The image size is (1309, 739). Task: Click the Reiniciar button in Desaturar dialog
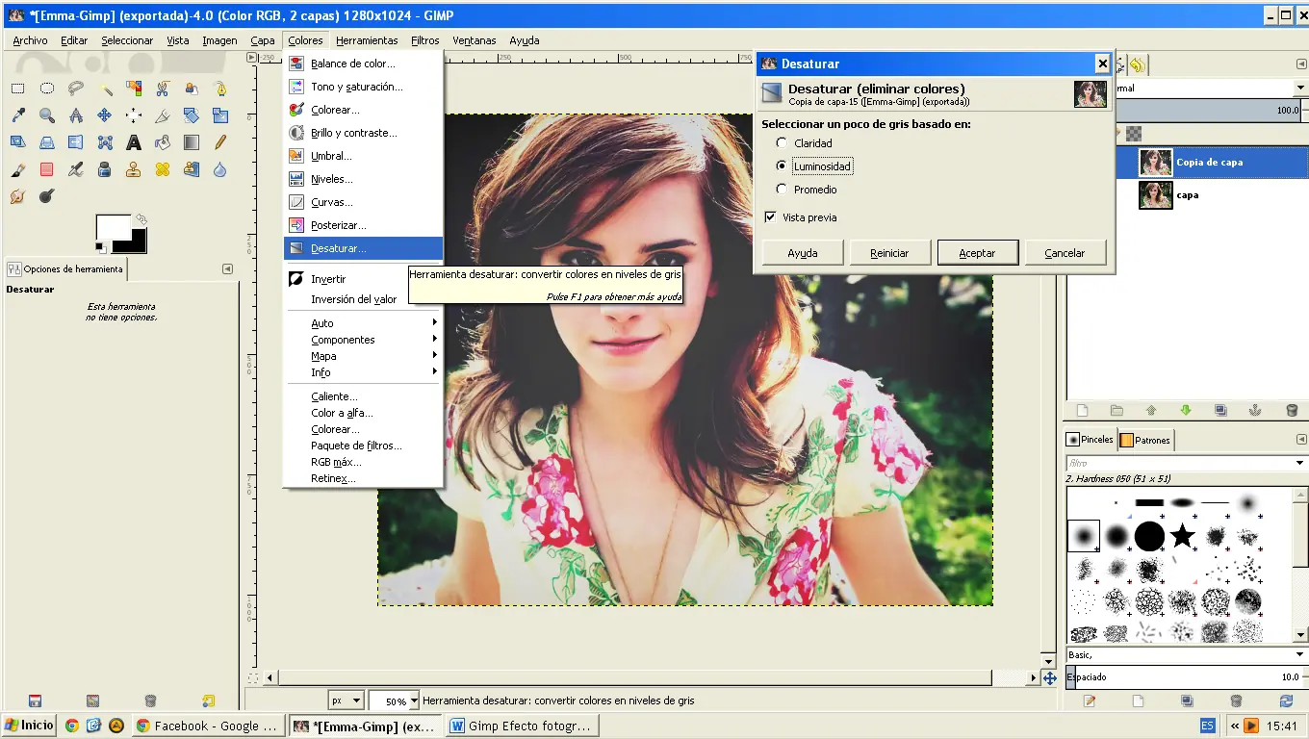[x=889, y=253]
